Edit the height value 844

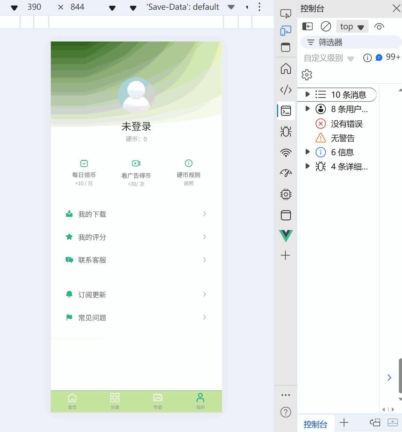pos(77,7)
